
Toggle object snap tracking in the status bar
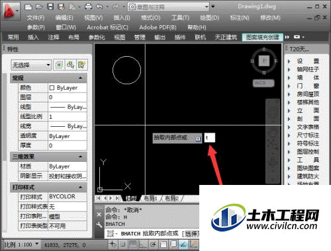[x=183, y=244]
